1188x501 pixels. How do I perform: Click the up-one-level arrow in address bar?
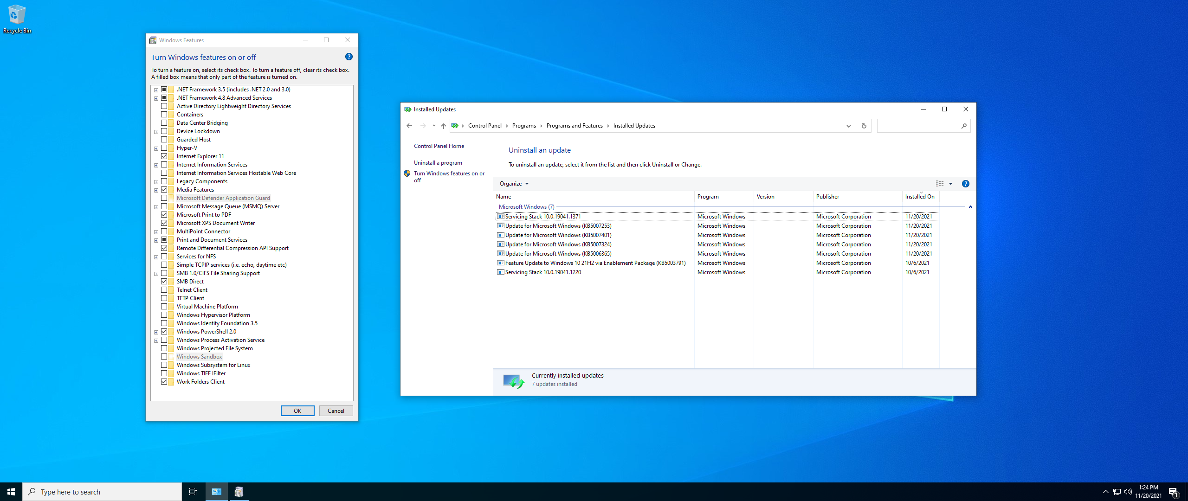[x=444, y=126]
